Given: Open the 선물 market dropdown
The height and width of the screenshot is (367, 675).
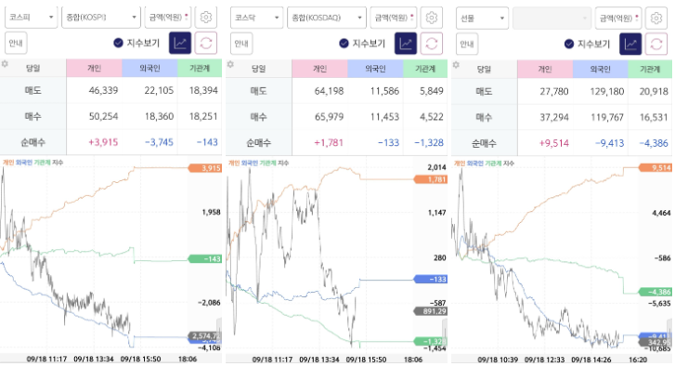Looking at the screenshot, I should point(482,18).
